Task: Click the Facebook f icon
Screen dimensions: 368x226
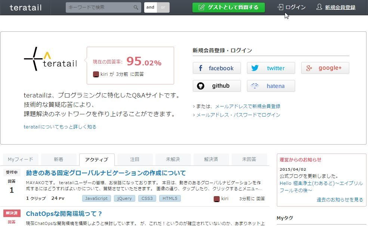Action: click(x=200, y=68)
